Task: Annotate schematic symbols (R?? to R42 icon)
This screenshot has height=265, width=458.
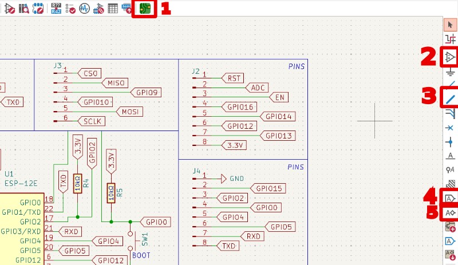Action: click(x=56, y=9)
